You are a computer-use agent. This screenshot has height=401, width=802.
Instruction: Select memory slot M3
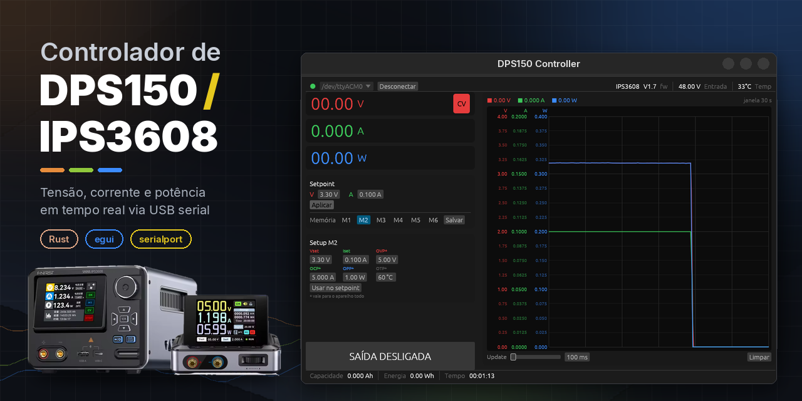381,220
